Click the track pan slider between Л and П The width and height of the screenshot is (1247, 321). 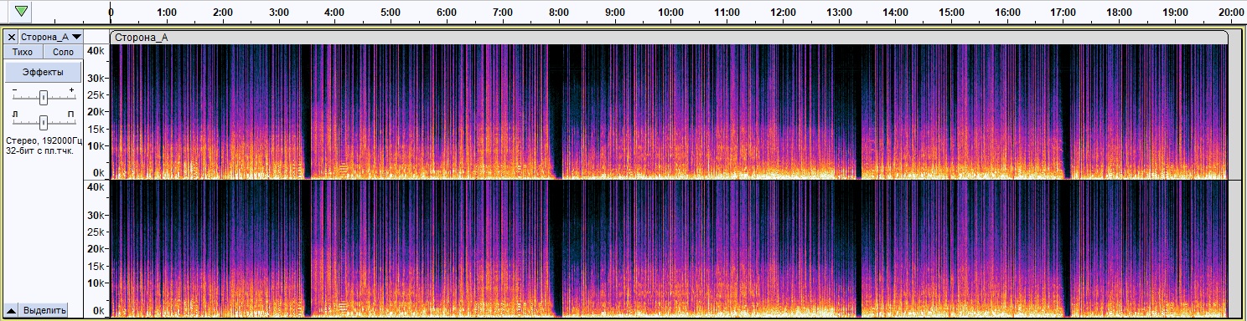click(44, 122)
